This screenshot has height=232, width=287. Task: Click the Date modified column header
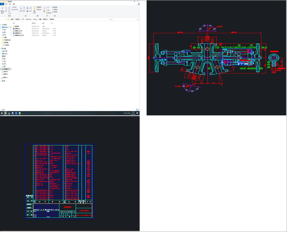click(34, 23)
